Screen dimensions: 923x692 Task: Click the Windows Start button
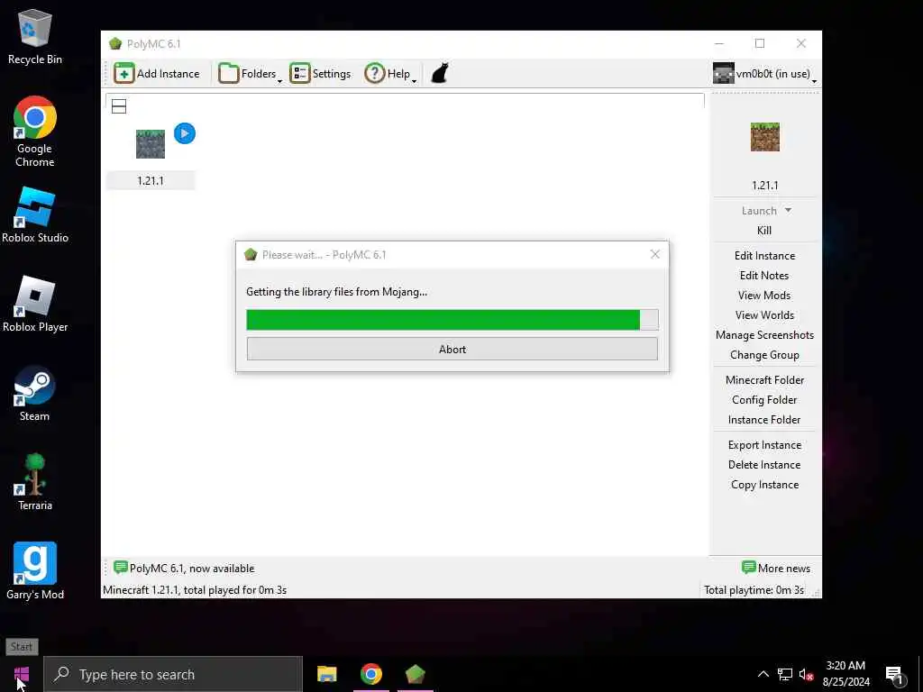22,674
